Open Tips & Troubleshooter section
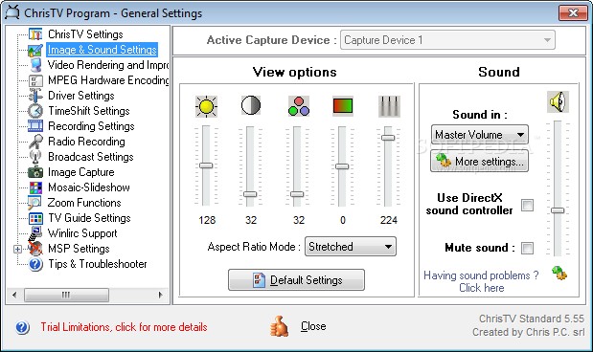The image size is (593, 352). click(97, 264)
